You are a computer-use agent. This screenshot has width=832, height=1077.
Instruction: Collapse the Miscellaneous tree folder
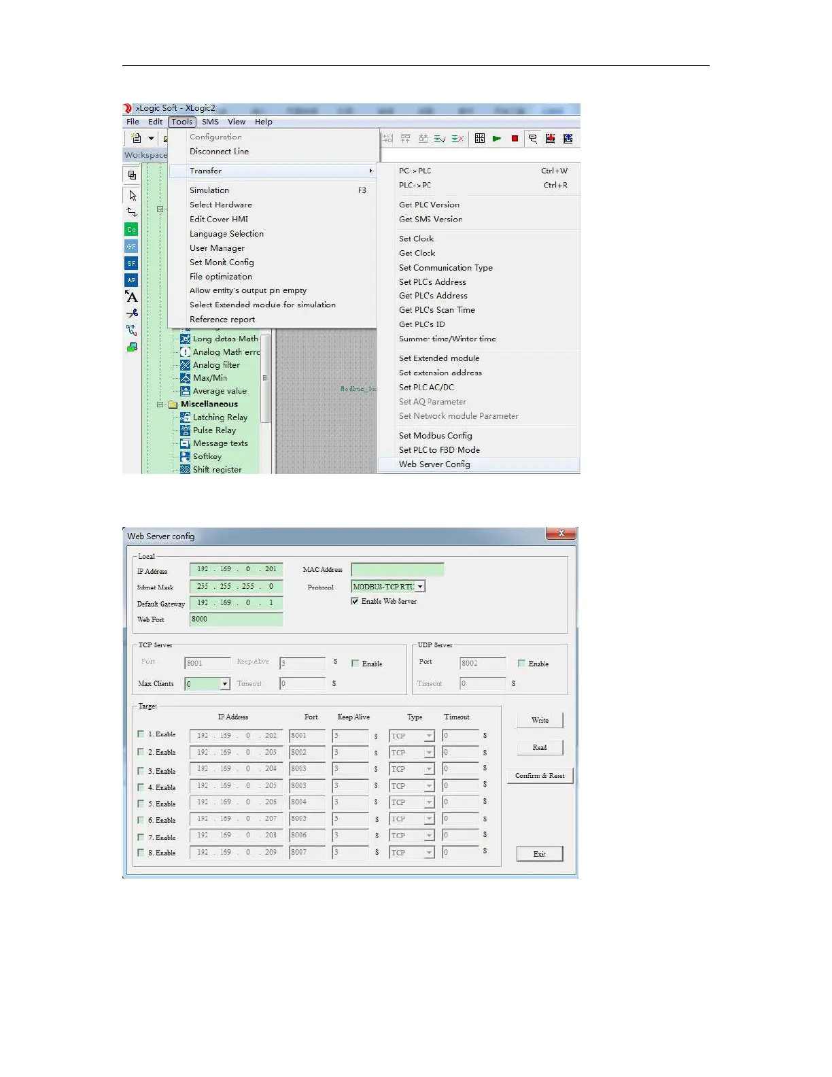tap(161, 405)
